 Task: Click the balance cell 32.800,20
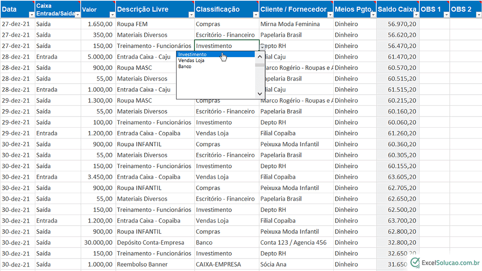(x=398, y=242)
